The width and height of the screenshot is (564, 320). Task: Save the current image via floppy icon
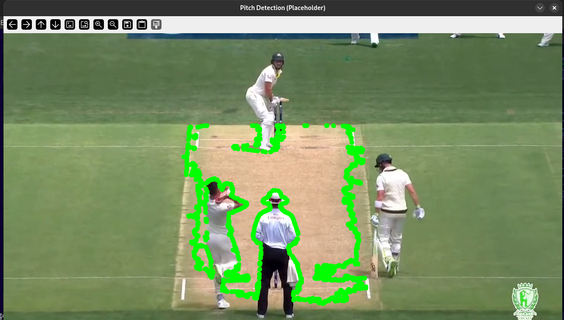[127, 24]
